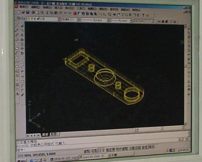This screenshot has width=202, height=162.
Task: Open the 插入(I) Insert menu
Action: 59,8
